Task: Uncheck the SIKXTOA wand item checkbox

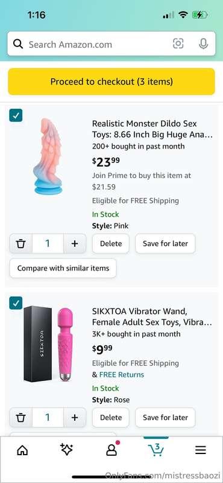Action: tap(16, 303)
